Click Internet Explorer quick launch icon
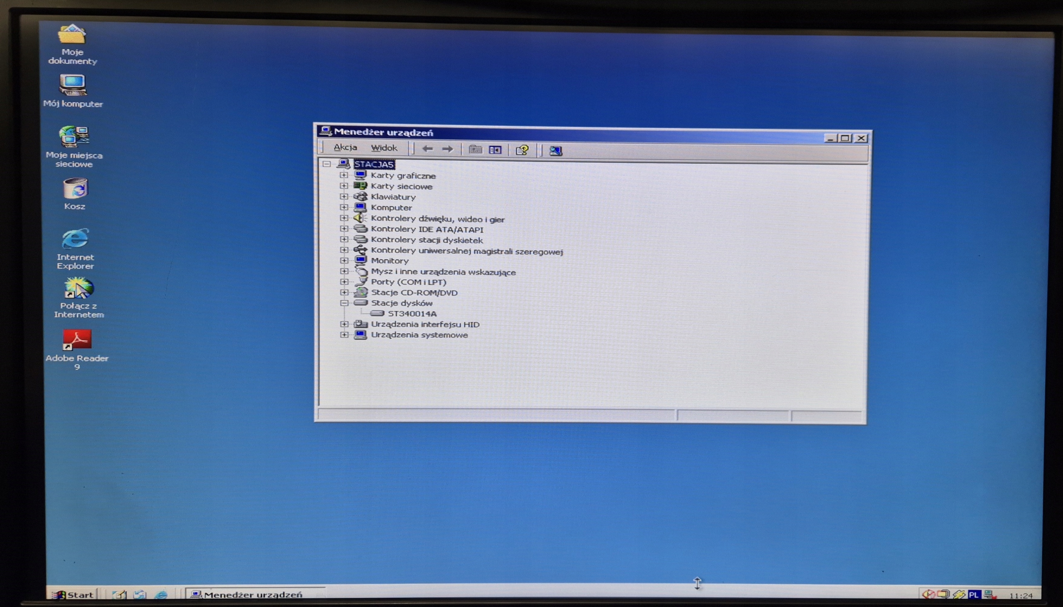 [x=161, y=595]
